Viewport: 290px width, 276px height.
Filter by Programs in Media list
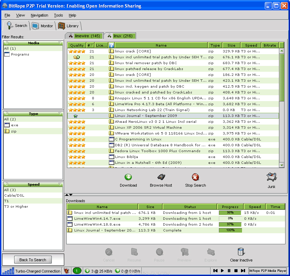33,55
